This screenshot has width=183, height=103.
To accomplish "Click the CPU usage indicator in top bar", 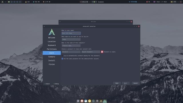I will 27,2.
